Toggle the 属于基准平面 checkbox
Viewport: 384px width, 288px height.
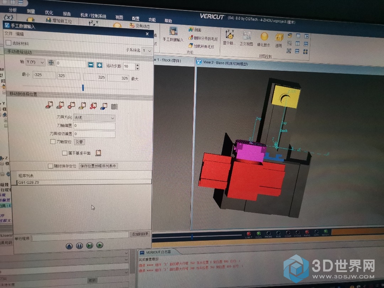tap(65, 153)
